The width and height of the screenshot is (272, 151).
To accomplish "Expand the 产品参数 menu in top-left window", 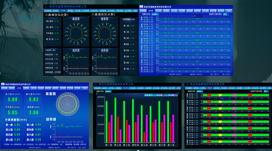I will pyautogui.click(x=86, y=11).
